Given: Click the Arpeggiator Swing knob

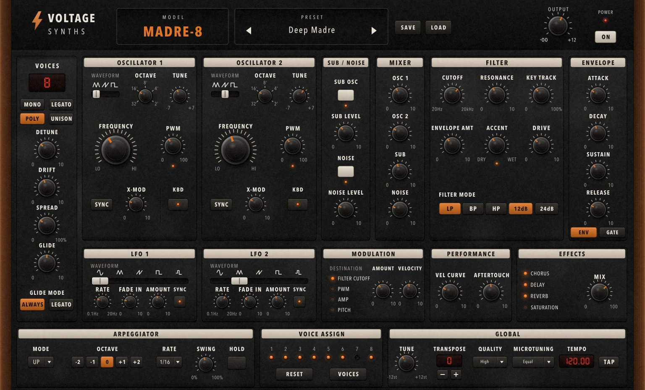Looking at the screenshot, I should click(x=206, y=364).
